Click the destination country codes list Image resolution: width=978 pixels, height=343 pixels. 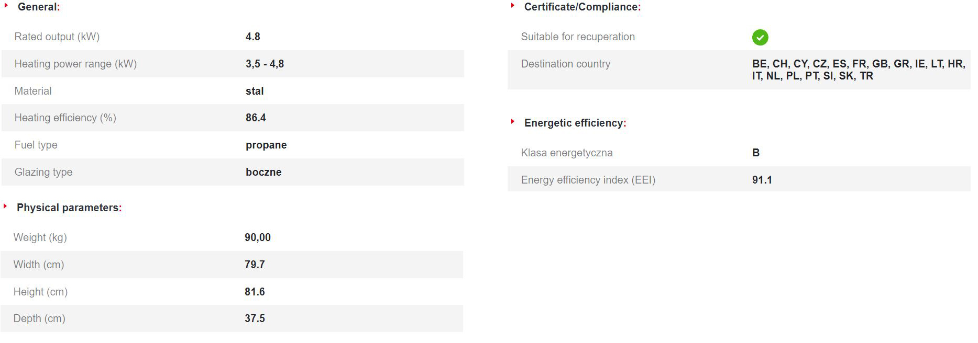pyautogui.click(x=858, y=70)
